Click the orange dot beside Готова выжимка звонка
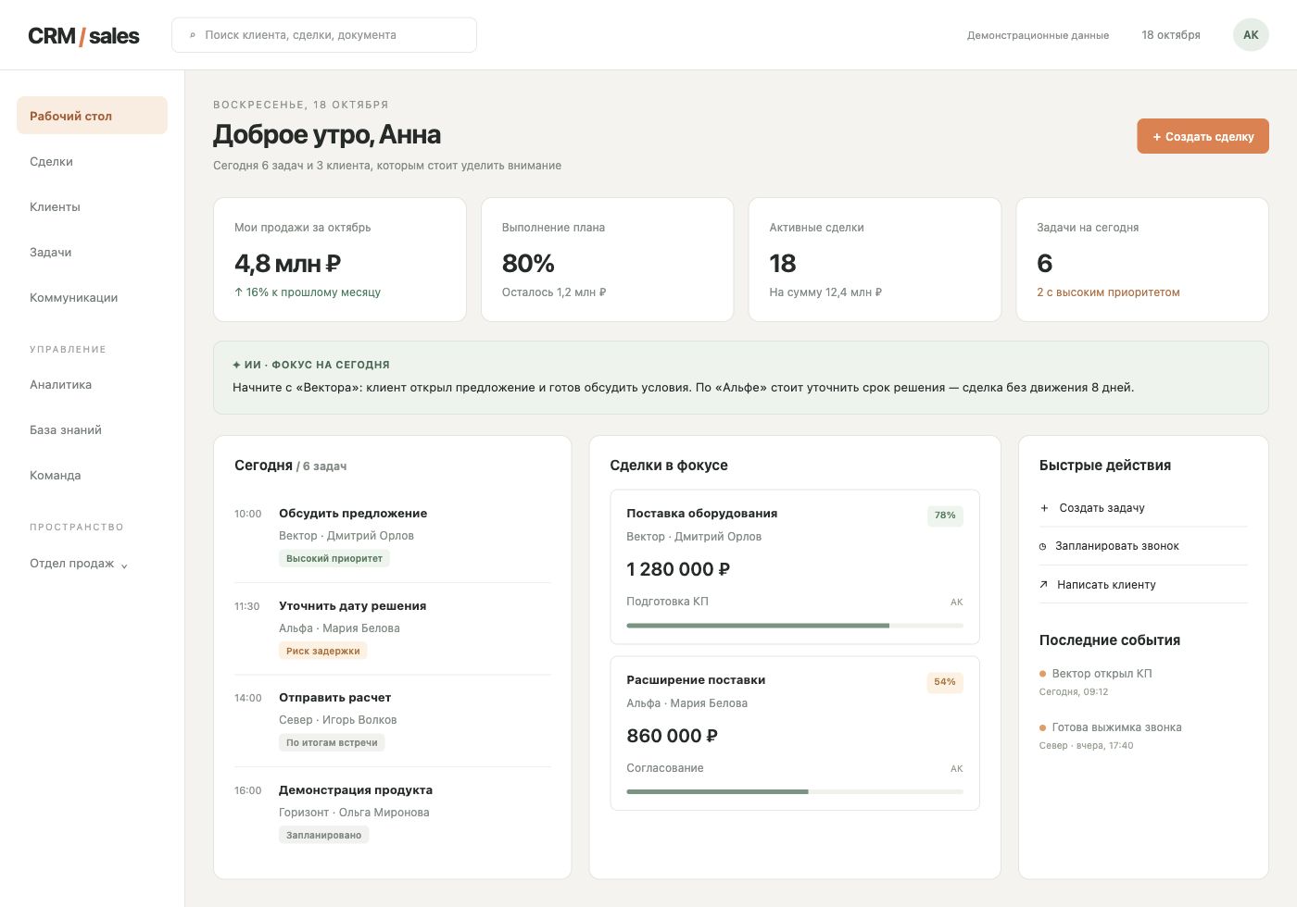This screenshot has width=1297, height=907. pyautogui.click(x=1043, y=727)
